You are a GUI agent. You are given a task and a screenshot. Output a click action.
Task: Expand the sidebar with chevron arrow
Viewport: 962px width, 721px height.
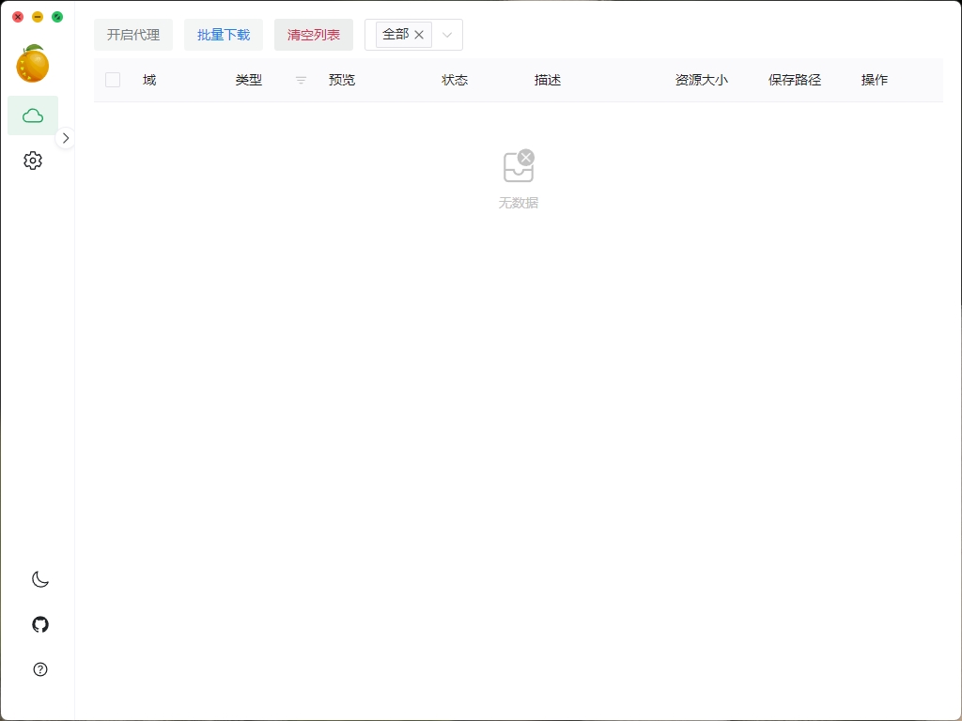pos(66,138)
